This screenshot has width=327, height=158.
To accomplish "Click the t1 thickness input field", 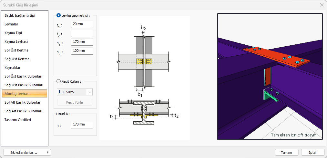I will click(82, 24).
